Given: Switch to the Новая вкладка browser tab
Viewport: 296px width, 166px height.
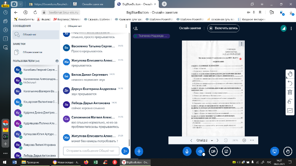Looking at the screenshot, I should click(x=68, y=162).
